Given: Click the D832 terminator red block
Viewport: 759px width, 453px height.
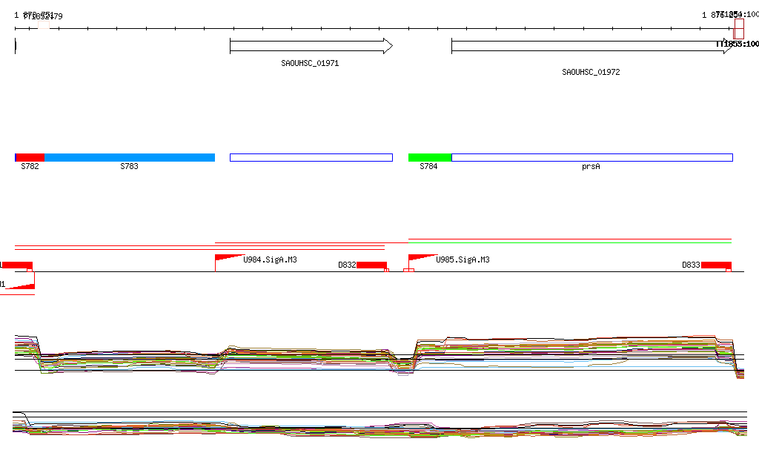Looking at the screenshot, I should 372,265.
